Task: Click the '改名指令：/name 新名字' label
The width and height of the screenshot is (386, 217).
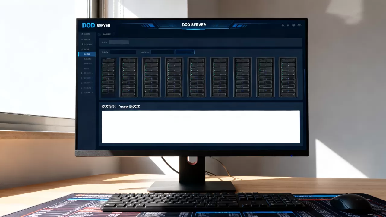Action: [x=121, y=107]
